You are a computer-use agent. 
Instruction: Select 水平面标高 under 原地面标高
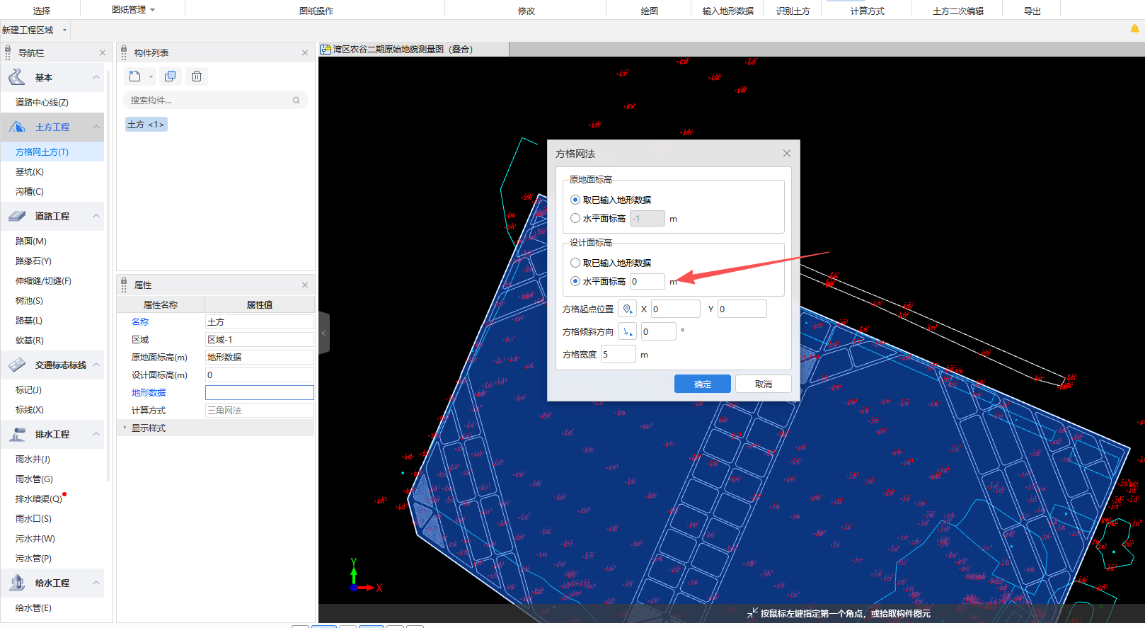575,219
